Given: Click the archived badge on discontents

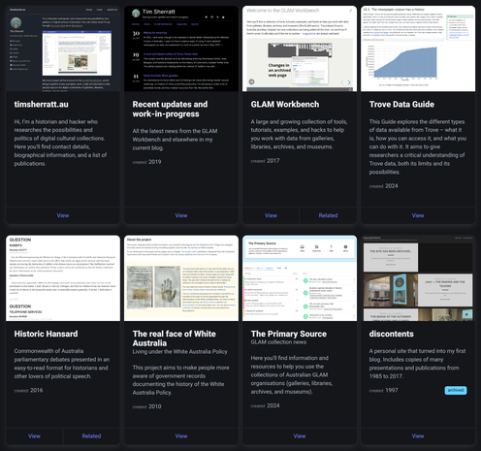Looking at the screenshot, I should pos(456,390).
